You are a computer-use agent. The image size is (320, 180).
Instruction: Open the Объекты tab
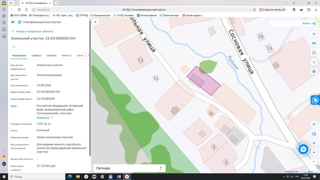(51, 55)
